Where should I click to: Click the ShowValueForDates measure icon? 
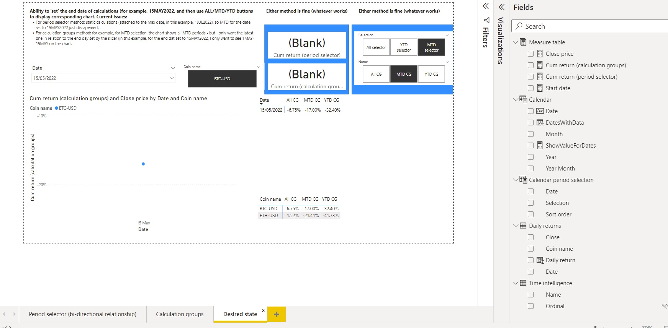540,145
